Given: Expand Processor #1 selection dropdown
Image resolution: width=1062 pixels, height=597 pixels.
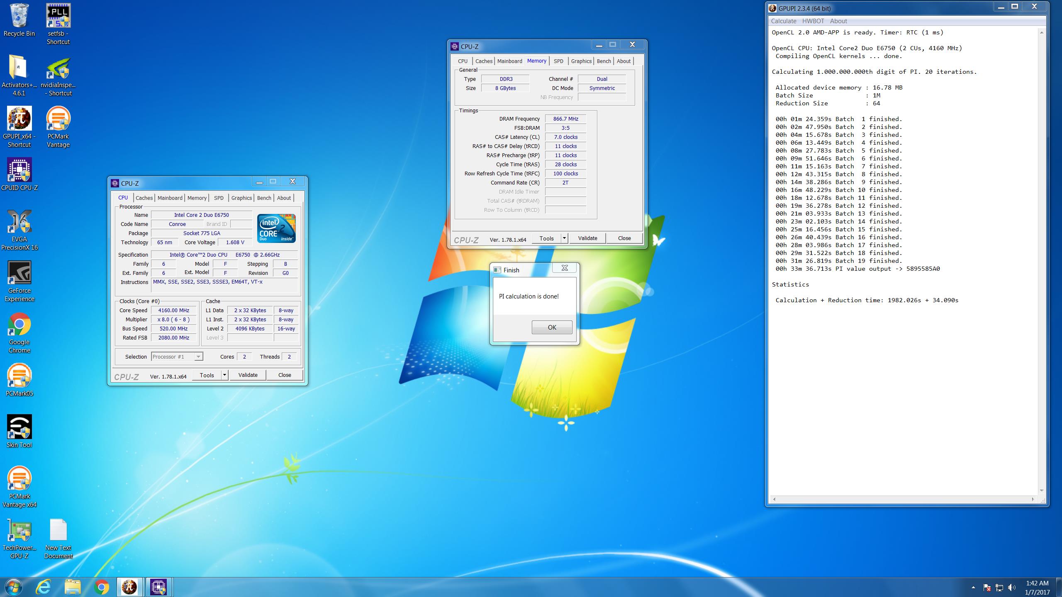Looking at the screenshot, I should click(198, 357).
